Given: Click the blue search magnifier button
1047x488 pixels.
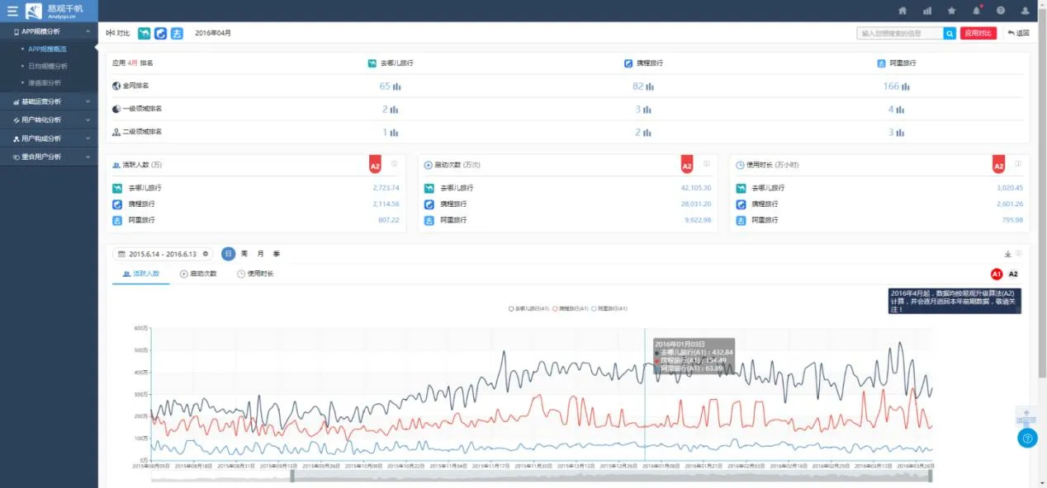Looking at the screenshot, I should click(950, 34).
